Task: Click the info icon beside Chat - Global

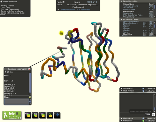Action: point(143,118)
